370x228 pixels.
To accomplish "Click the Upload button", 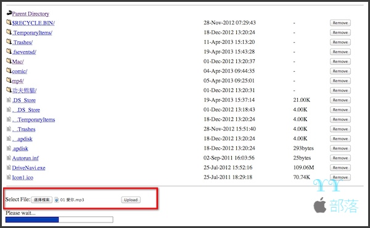I will 131,200.
